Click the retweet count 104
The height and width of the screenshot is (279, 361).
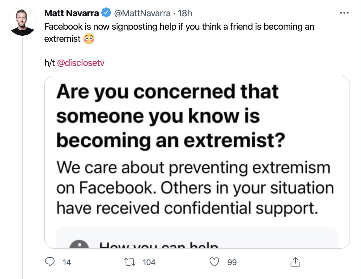coord(149,262)
